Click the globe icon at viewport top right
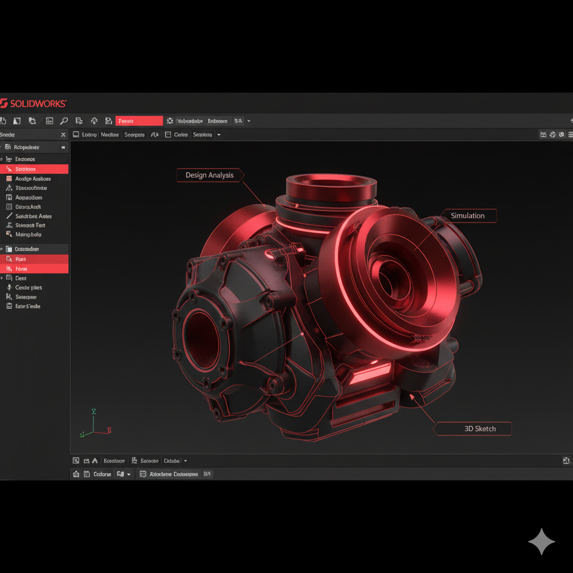The width and height of the screenshot is (573, 573). [552, 134]
